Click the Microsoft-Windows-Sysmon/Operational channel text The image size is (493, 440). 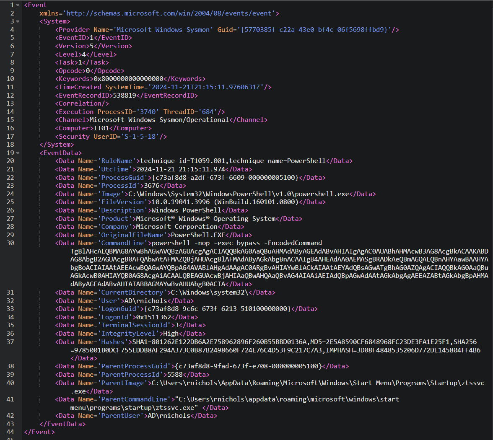pos(159,120)
